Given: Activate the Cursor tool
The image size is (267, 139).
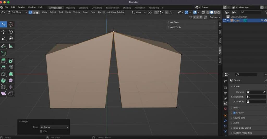Looking at the screenshot, I should click(11, 24).
